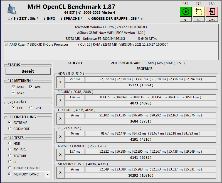Select the PI test radio button

(10, 162)
